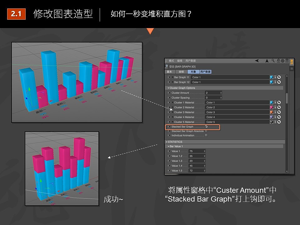Image resolution: width=300 pixels, height=225 pixels.
Task: Click purple material sphere of Cluster 4
Action: coord(271,117)
